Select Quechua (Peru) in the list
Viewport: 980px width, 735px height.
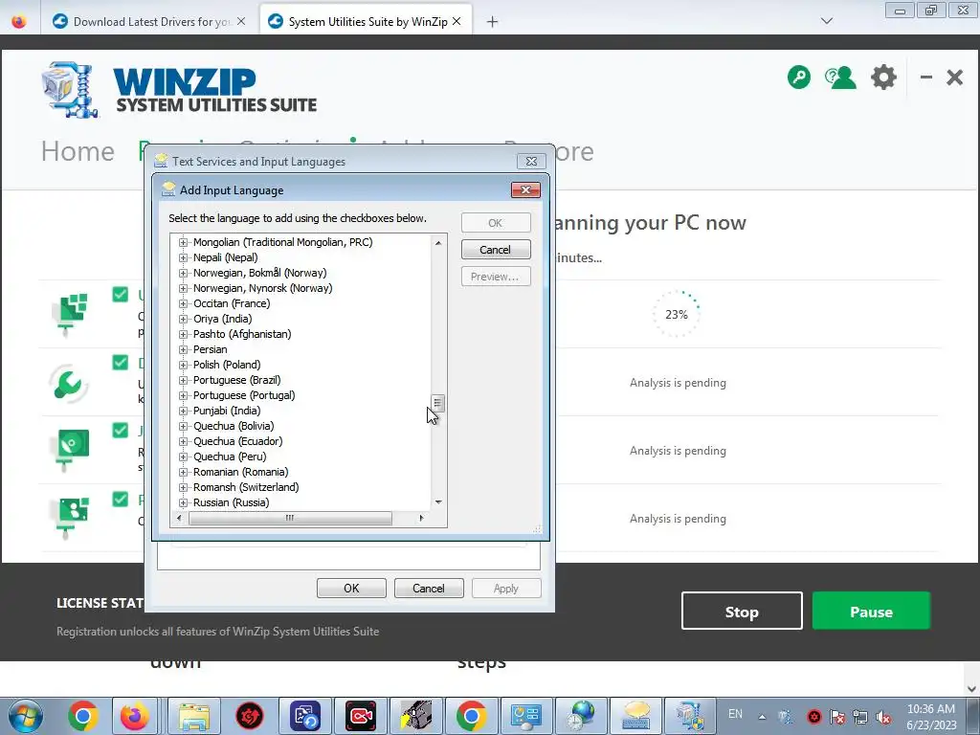point(230,457)
